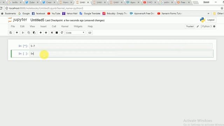Show more bookmarks chevron
Screen dimensions: 224x126
click(x=209, y=13)
